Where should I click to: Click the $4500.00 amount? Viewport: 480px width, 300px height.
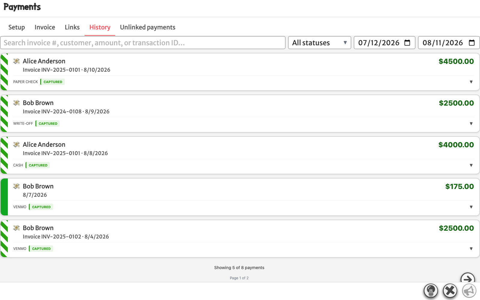(456, 61)
